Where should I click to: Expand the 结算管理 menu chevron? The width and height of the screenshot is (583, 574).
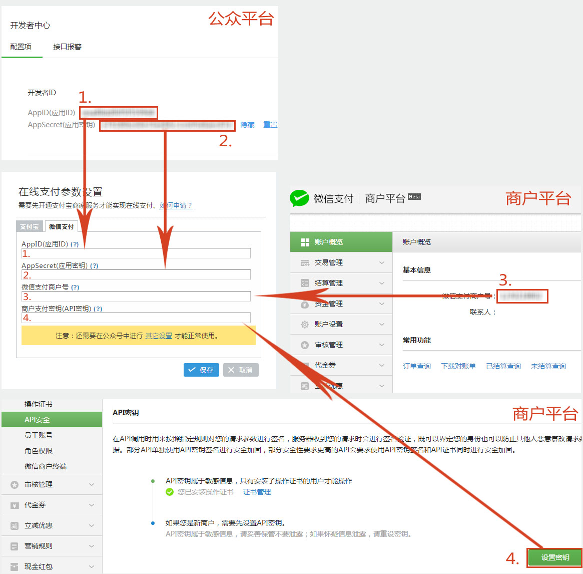[382, 283]
